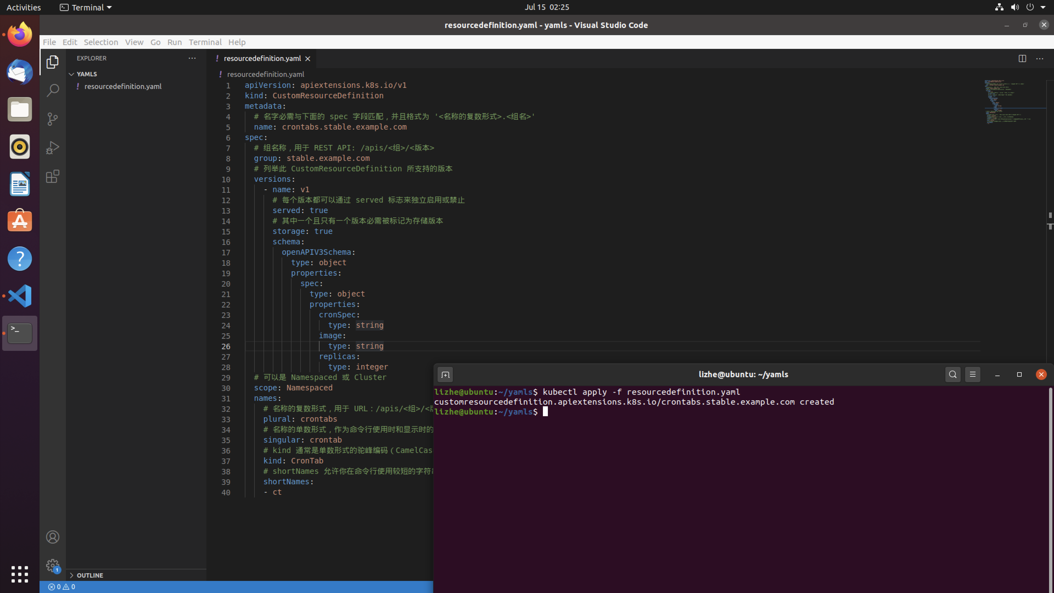Click 'openAPIV3Schema:' line
1054x593 pixels.
coord(318,252)
